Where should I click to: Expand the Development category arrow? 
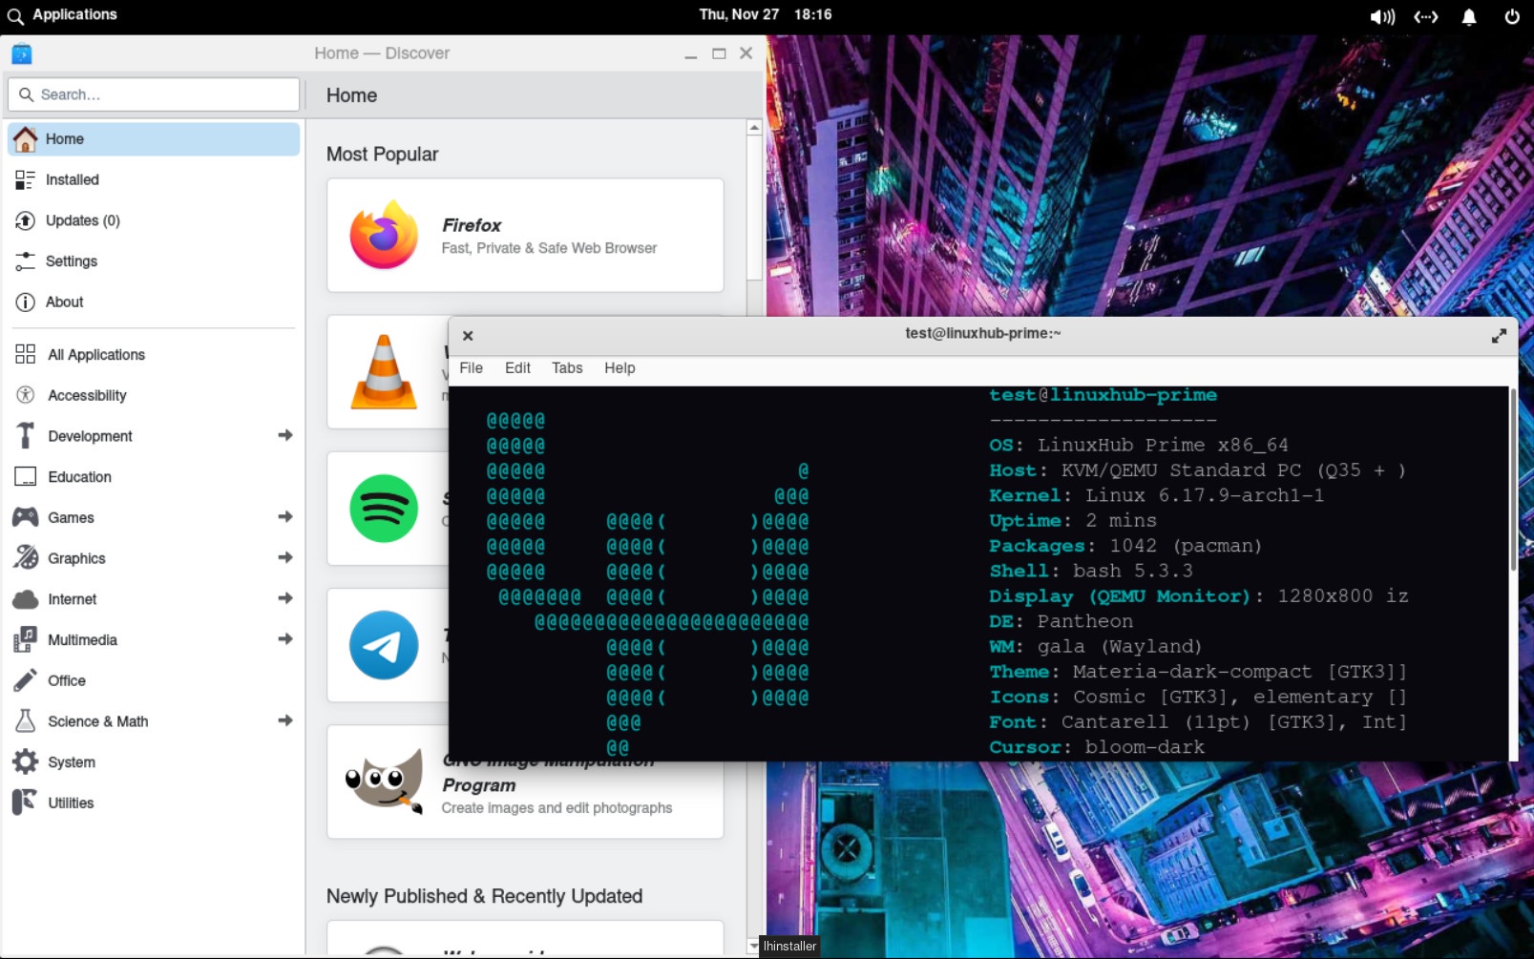pos(284,435)
